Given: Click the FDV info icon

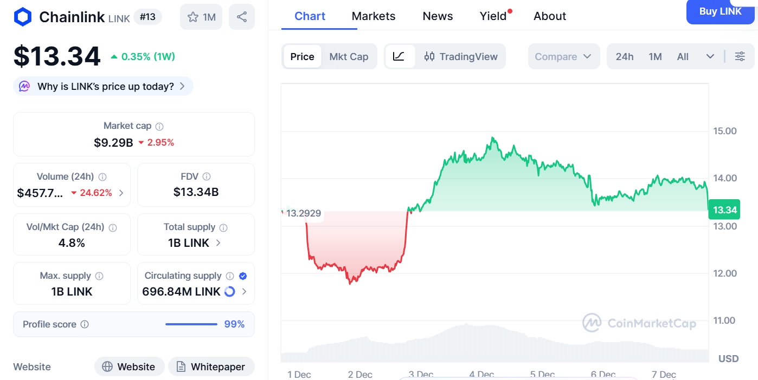Looking at the screenshot, I should (207, 176).
